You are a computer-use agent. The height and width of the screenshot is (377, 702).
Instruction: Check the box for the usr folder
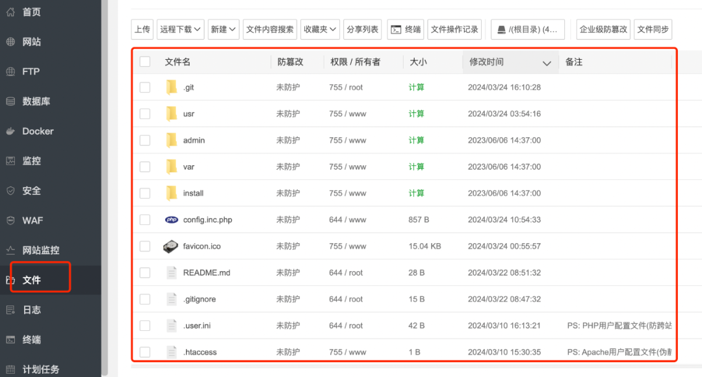[145, 114]
